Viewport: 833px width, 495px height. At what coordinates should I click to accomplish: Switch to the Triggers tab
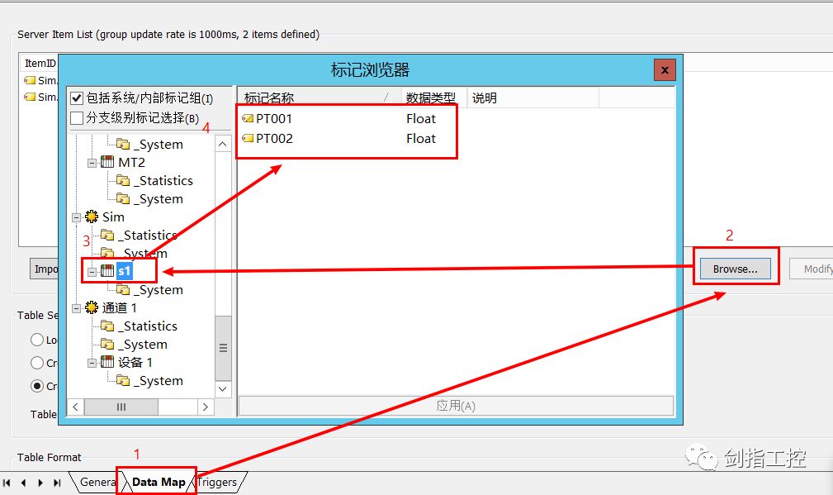(217, 483)
